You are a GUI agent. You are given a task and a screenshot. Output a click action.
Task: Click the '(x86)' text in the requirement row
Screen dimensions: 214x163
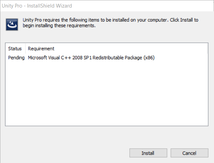[x=149, y=58]
